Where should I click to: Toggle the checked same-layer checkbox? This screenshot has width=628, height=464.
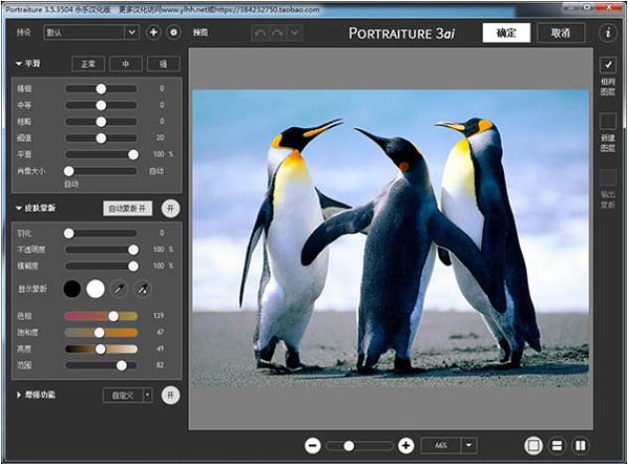click(608, 65)
